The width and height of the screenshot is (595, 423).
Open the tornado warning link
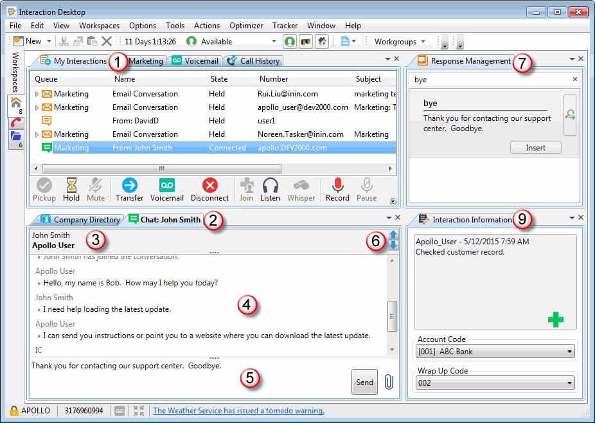(x=238, y=411)
